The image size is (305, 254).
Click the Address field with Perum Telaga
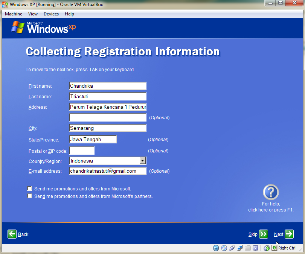pyautogui.click(x=108, y=107)
